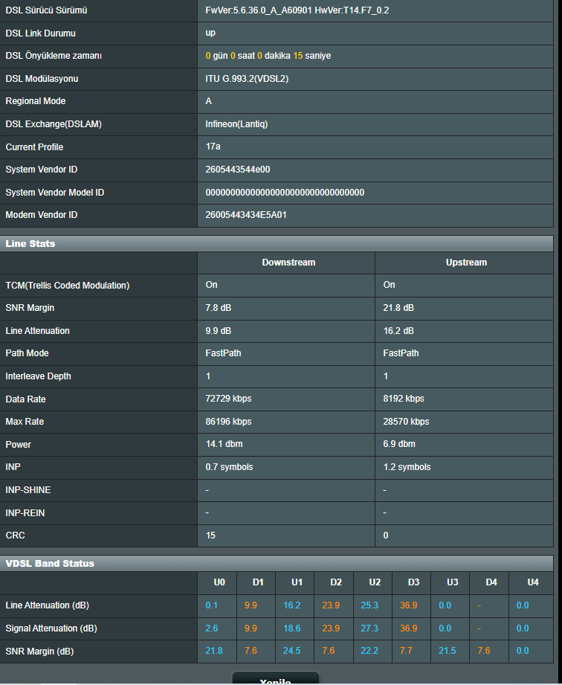562x685 pixels.
Task: Select the Modem Vendor ID value
Action: tap(246, 215)
